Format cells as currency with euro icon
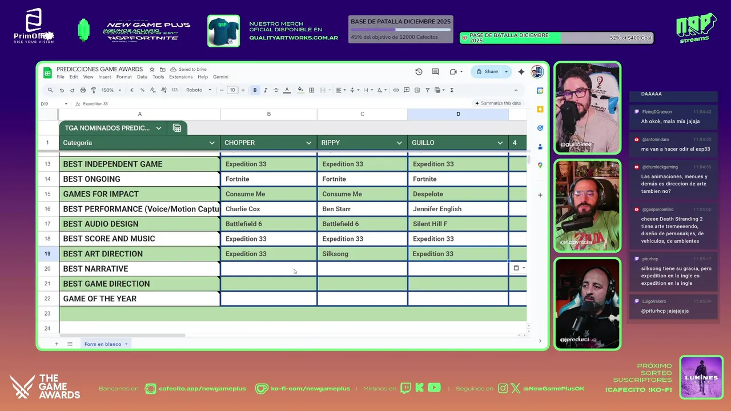 (132, 90)
